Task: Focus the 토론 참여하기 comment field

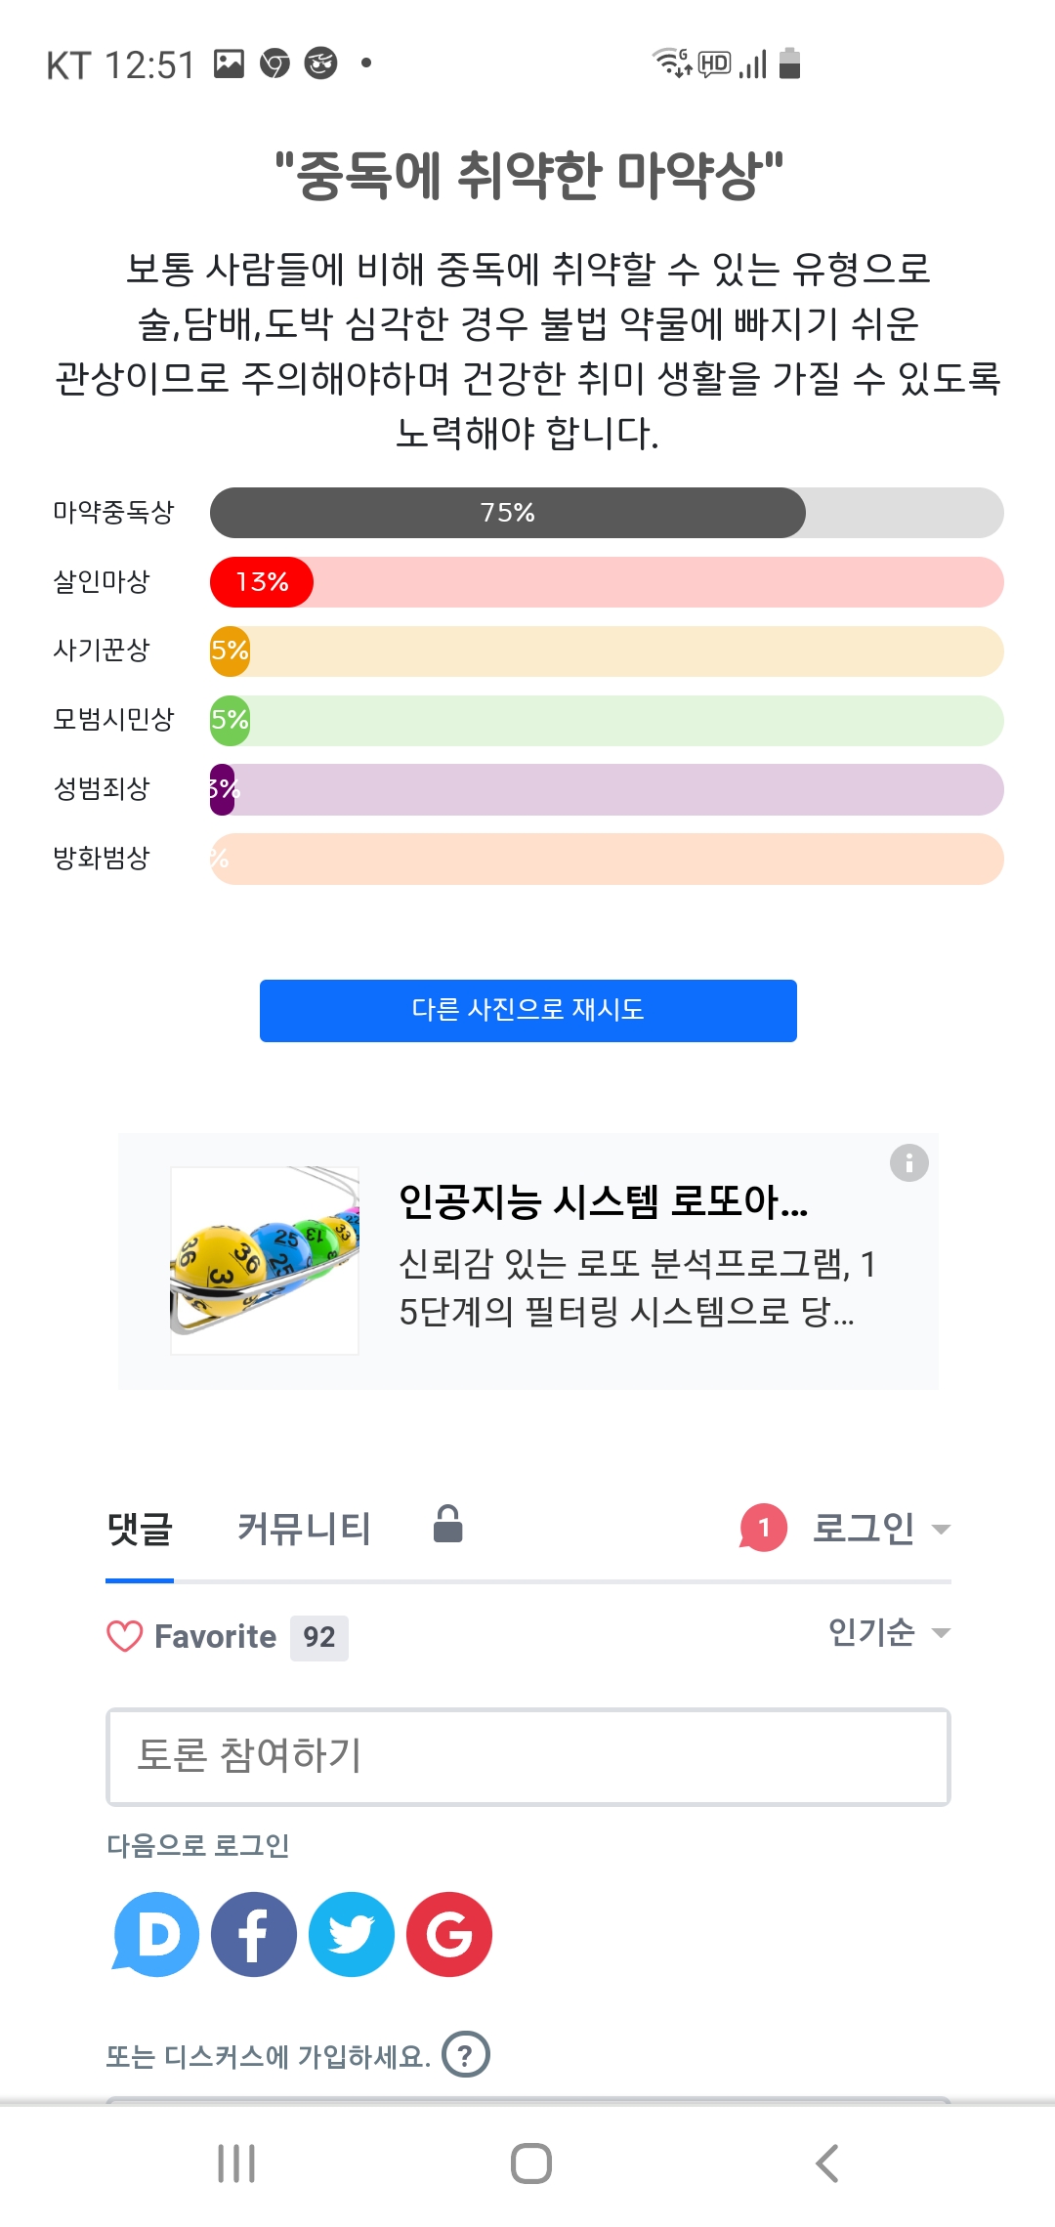Action: [x=527, y=1756]
